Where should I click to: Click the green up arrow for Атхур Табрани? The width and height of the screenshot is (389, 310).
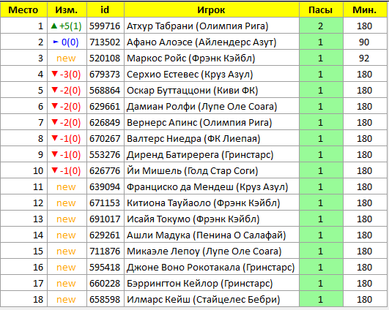click(53, 26)
